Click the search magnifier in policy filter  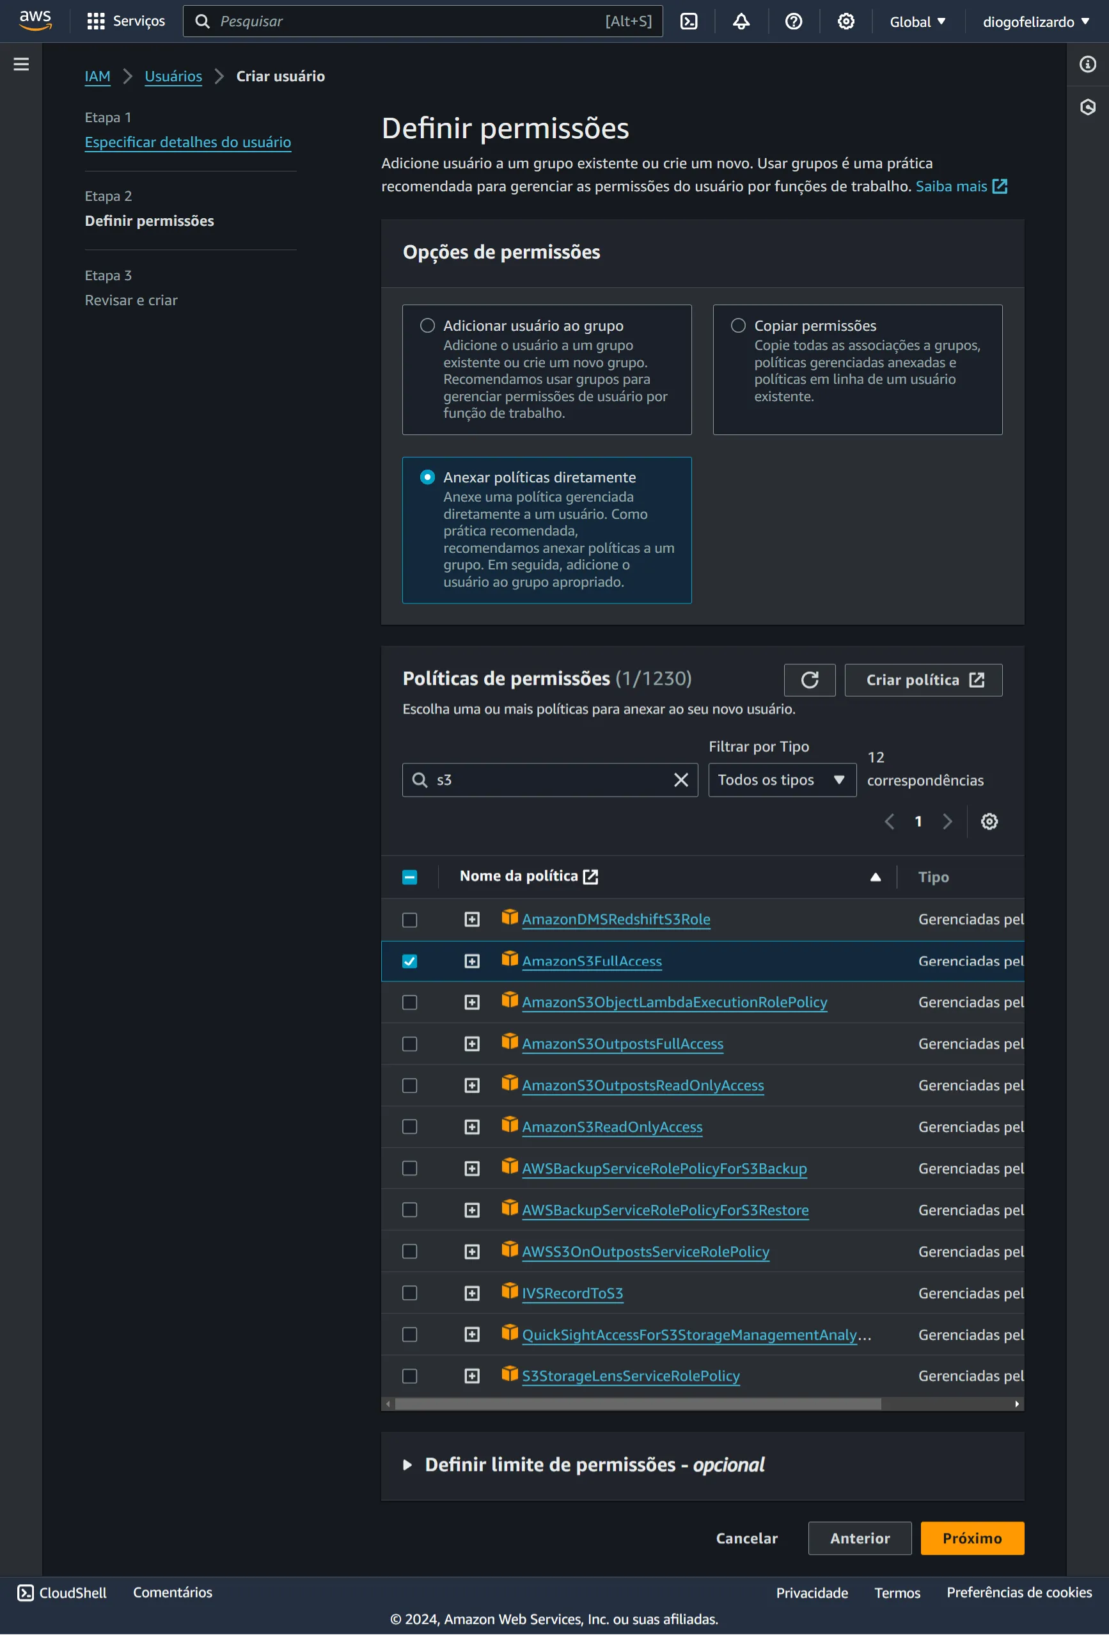tap(420, 779)
